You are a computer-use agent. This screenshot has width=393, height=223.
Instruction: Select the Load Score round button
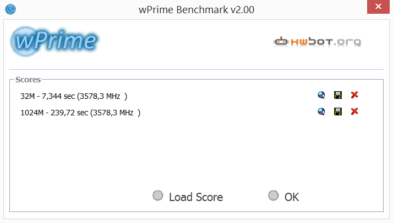click(158, 196)
